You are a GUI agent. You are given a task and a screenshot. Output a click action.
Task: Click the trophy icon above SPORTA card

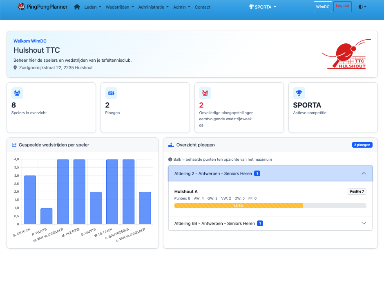(299, 93)
